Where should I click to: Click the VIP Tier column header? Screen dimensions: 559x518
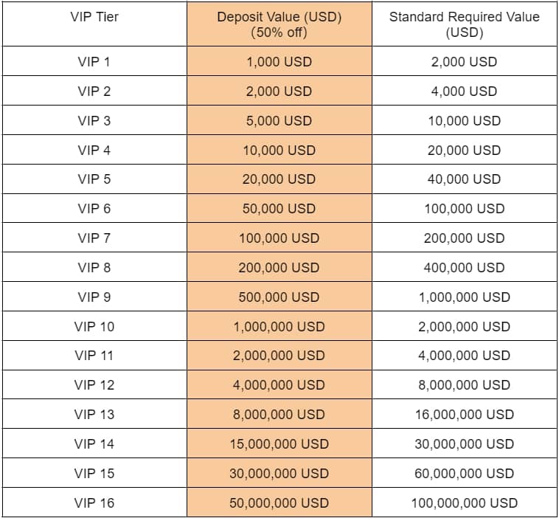pyautogui.click(x=94, y=17)
